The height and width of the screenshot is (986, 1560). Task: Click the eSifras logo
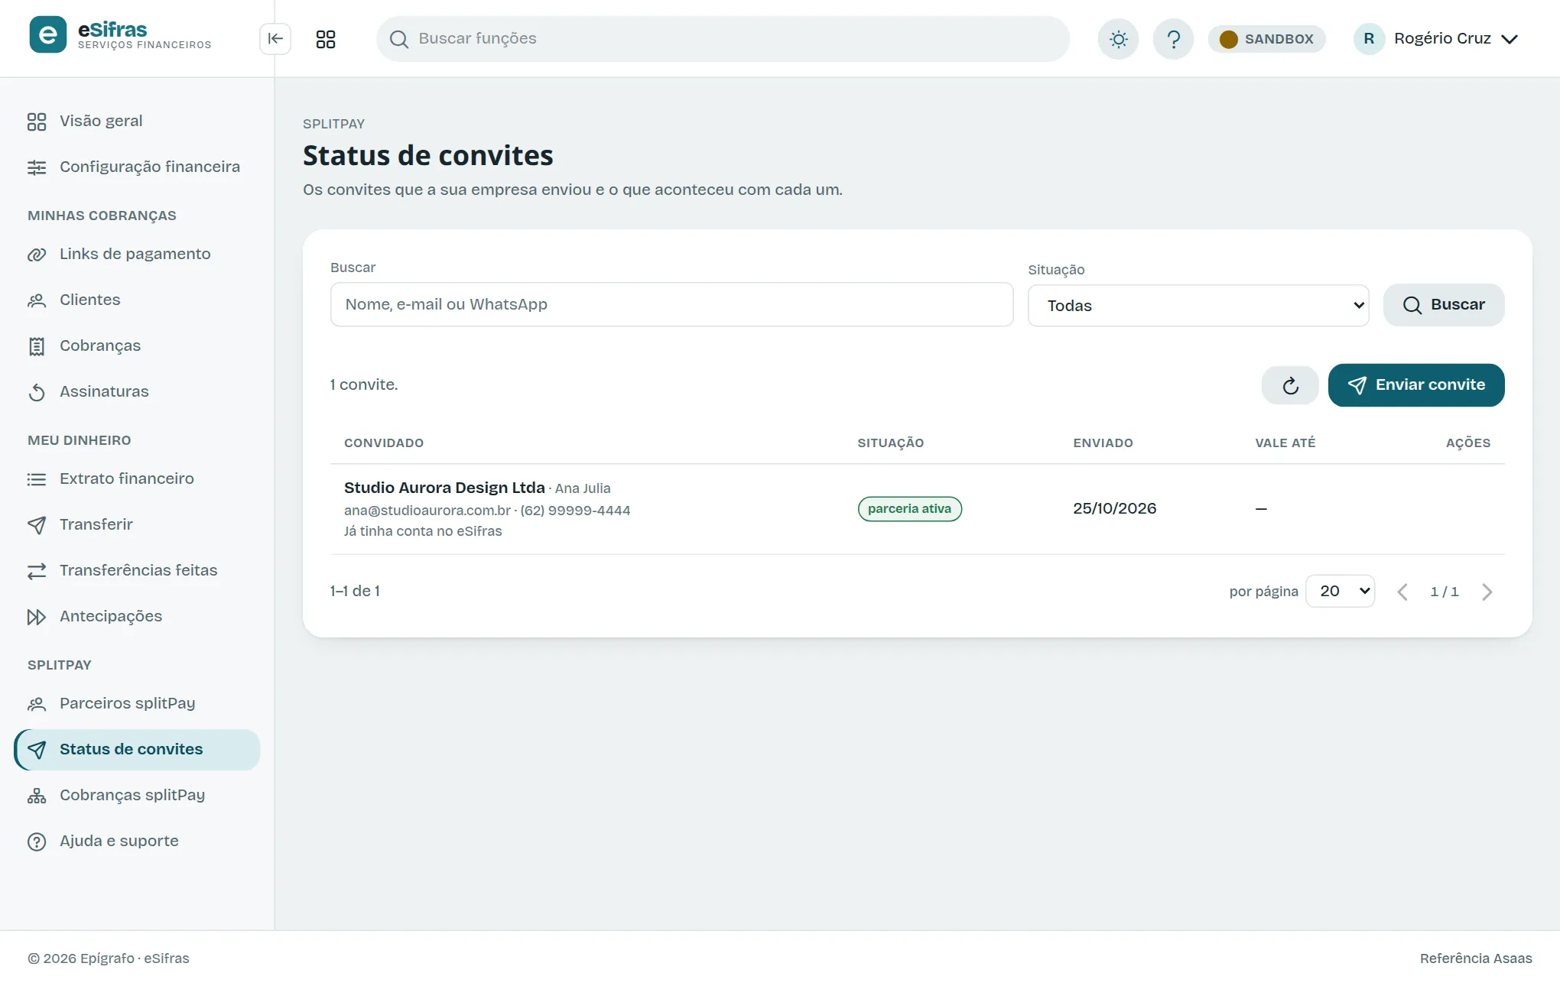[120, 35]
